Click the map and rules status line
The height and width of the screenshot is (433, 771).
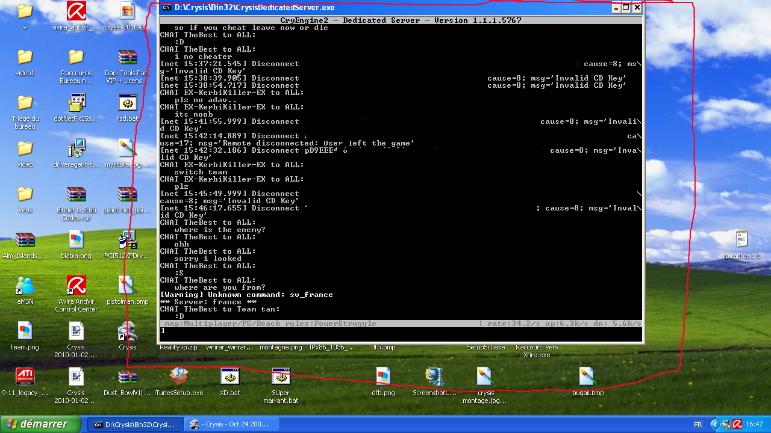270,324
